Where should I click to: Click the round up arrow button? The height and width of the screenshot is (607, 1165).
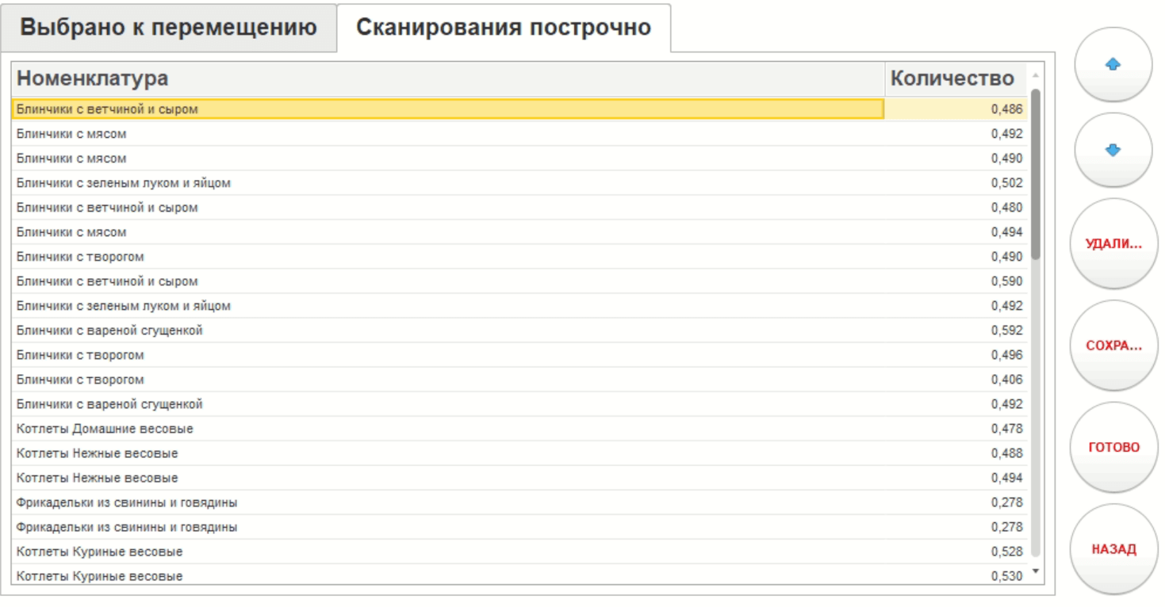[x=1113, y=65]
